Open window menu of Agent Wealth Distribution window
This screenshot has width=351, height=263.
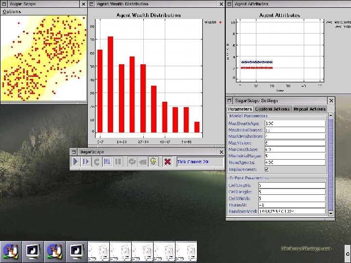pos(92,4)
